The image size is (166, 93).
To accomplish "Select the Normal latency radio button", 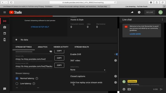I will coord(17,78).
